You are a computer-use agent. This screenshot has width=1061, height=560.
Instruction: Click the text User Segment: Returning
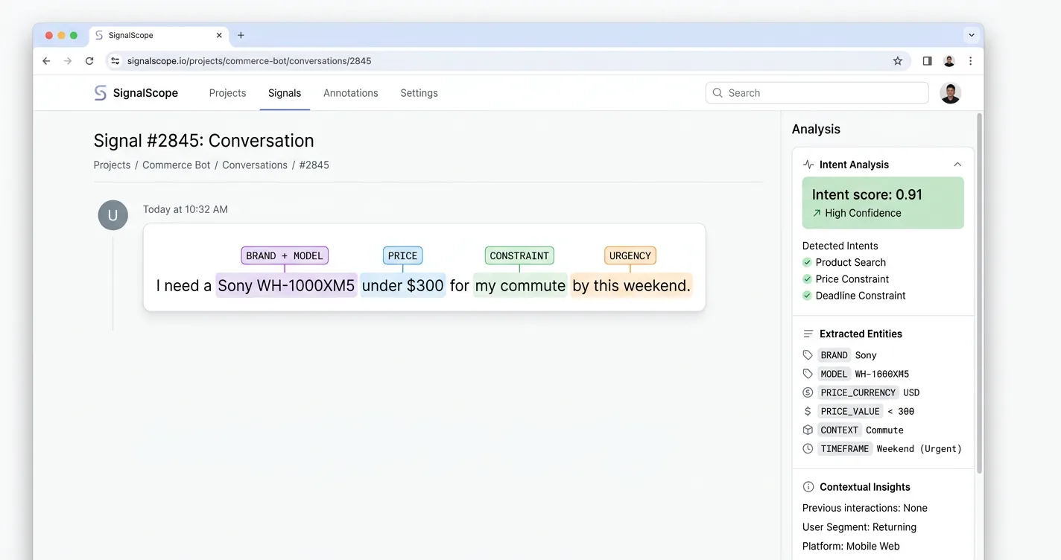click(859, 527)
